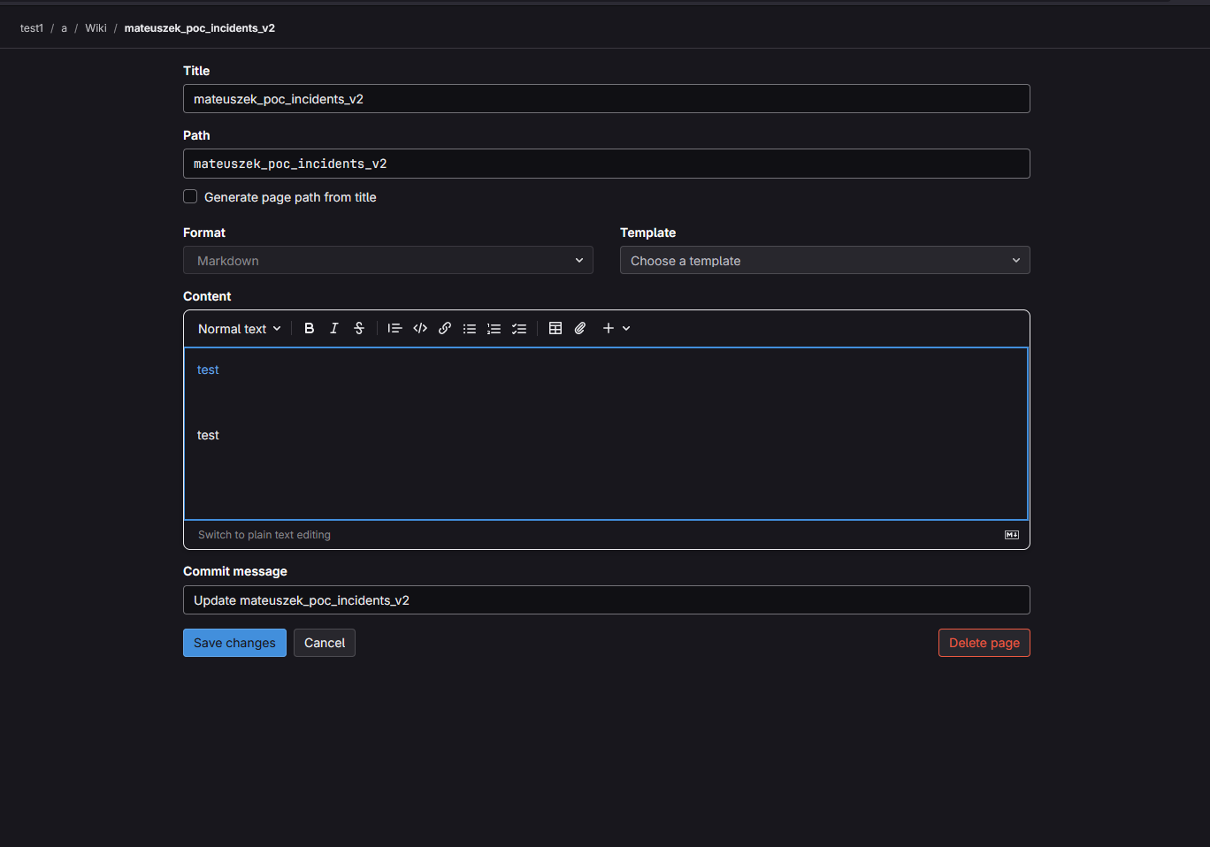This screenshot has width=1210, height=847.
Task: Apply strikethrough formatting
Action: (359, 328)
